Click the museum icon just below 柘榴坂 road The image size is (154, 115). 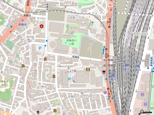pos(45,59)
